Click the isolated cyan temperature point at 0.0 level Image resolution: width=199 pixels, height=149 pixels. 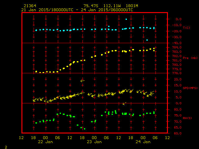pos(126,19)
